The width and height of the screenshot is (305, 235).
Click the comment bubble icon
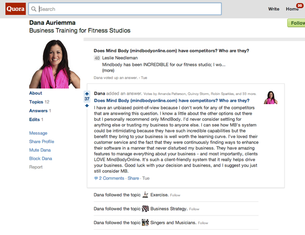coord(96,178)
